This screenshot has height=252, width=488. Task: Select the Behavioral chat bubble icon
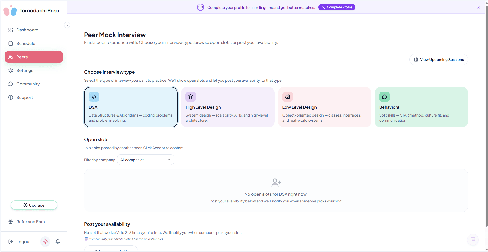(x=384, y=97)
